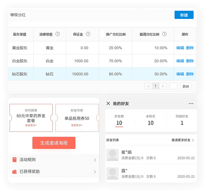Image resolution: width=207 pixels, height=193 pixels.
Task: Open the three-dot more menu
Action: point(191,104)
